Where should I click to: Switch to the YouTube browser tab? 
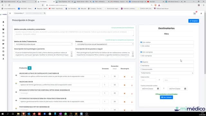155,2
